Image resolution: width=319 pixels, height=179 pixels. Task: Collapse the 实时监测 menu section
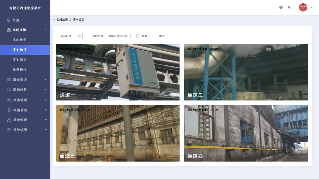(x=45, y=30)
